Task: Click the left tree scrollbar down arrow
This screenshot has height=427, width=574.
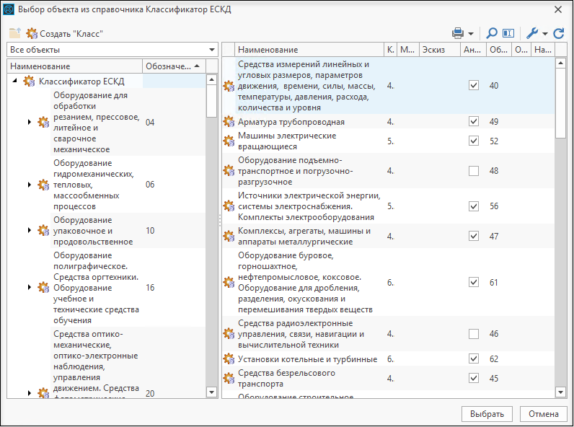Action: (x=211, y=392)
